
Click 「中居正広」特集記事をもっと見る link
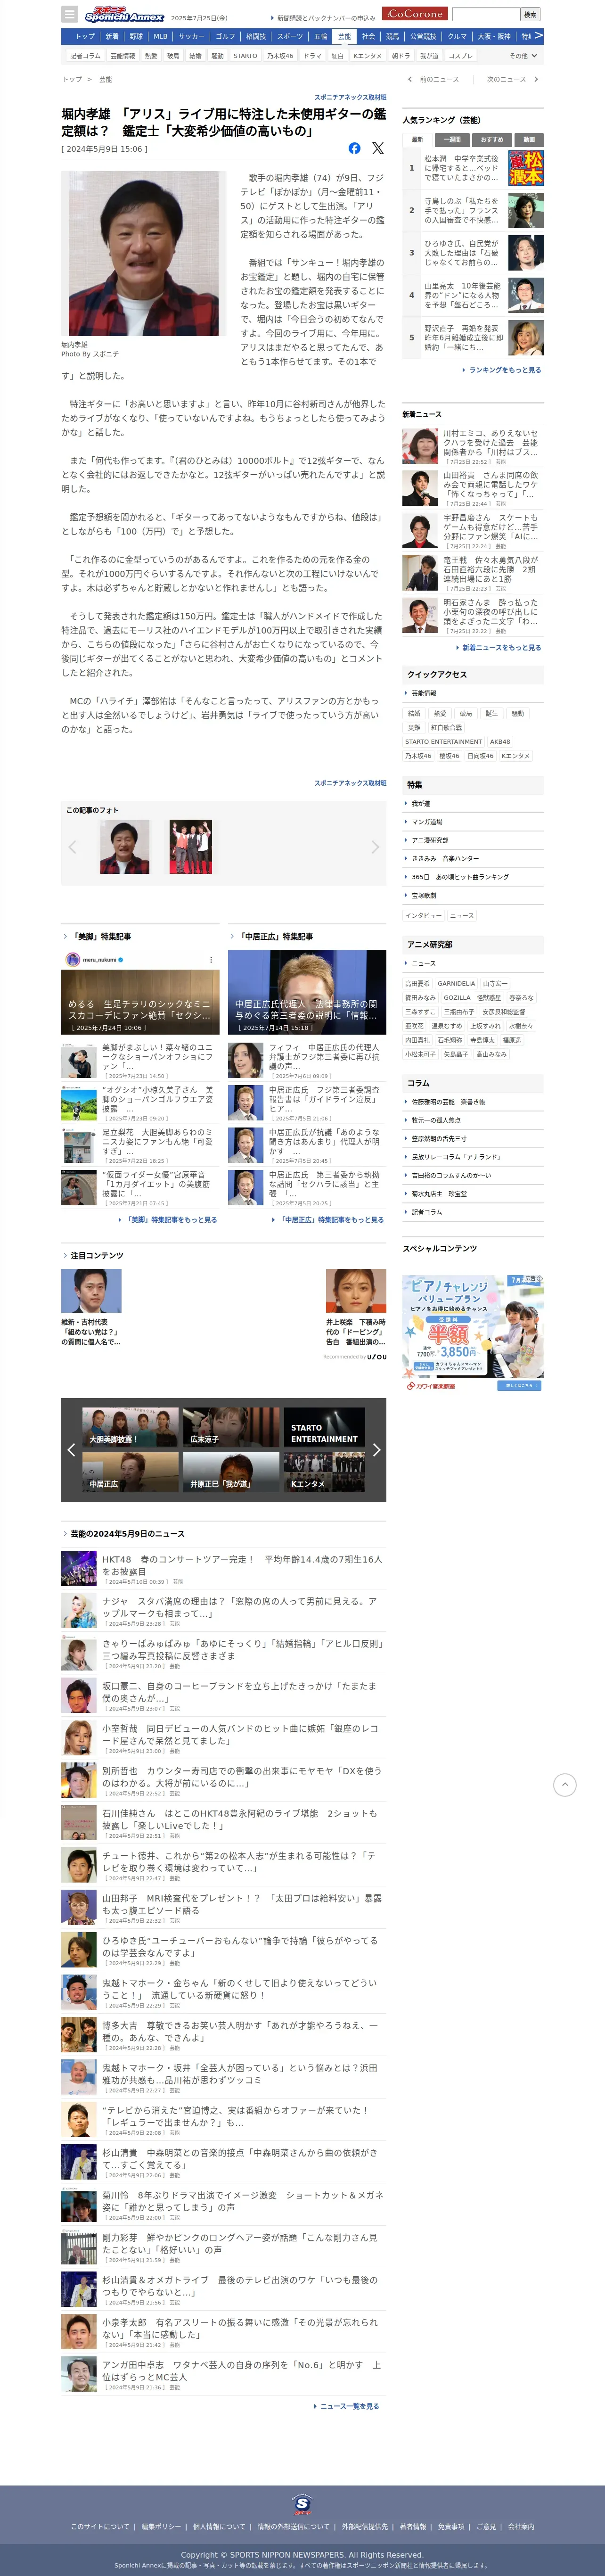click(329, 1219)
